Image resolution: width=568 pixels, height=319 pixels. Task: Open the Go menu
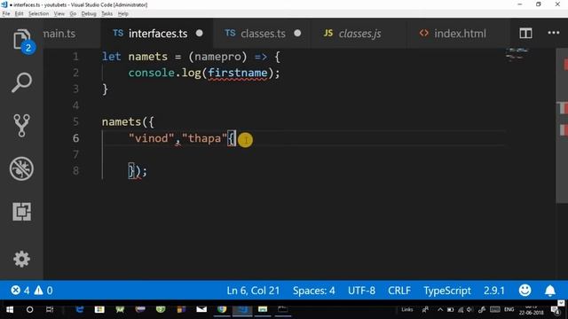pos(73,14)
